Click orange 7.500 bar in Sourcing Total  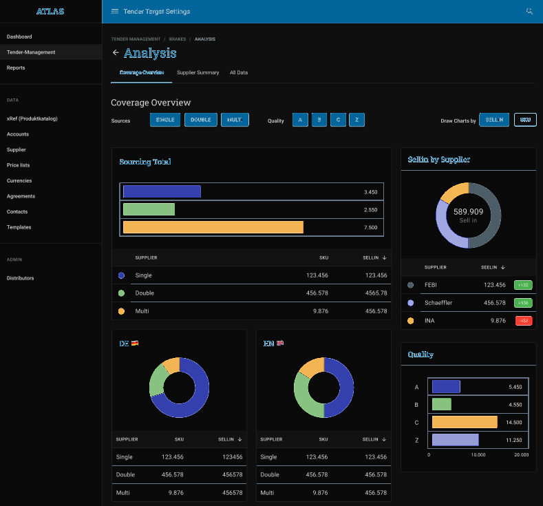point(213,227)
